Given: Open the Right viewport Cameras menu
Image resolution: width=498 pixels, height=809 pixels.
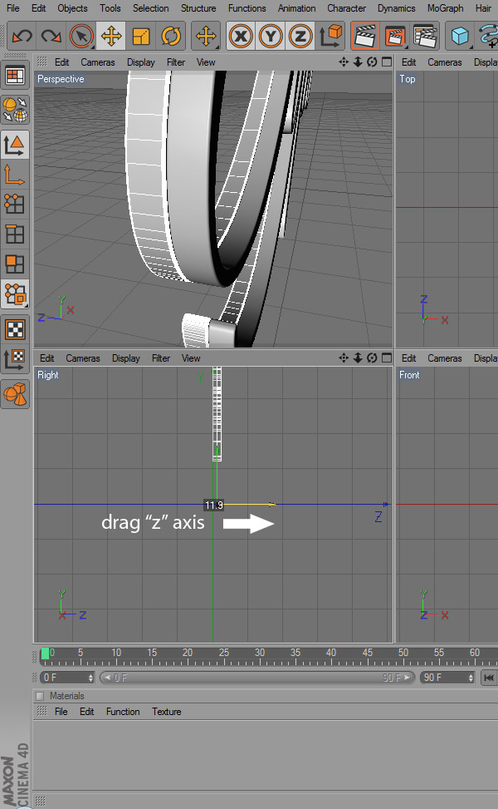Looking at the screenshot, I should pos(83,358).
